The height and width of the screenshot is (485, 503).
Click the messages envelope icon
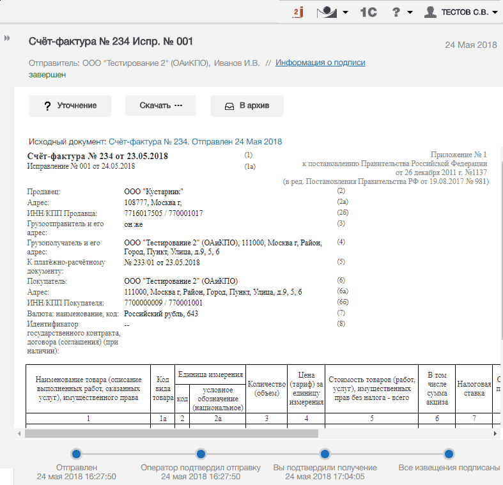(x=327, y=12)
